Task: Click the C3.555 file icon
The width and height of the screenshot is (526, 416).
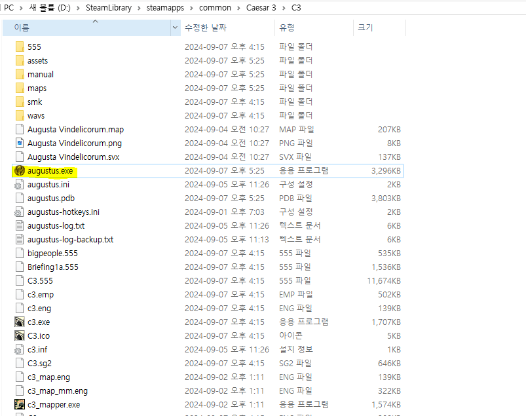Action: (20, 280)
